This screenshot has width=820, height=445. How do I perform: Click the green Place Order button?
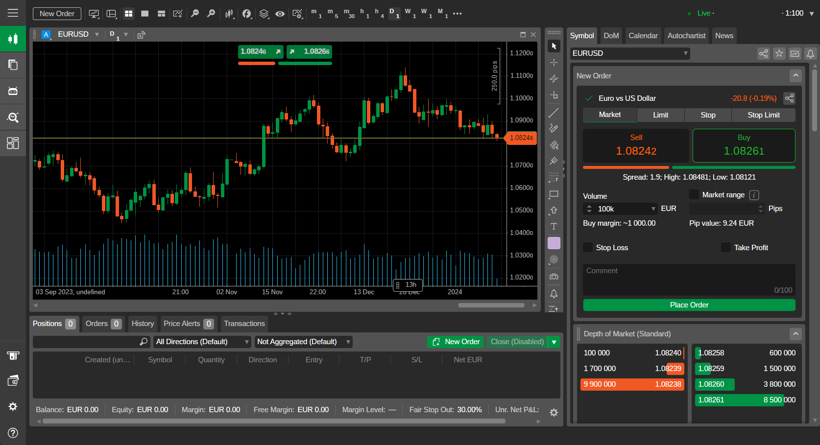point(689,305)
